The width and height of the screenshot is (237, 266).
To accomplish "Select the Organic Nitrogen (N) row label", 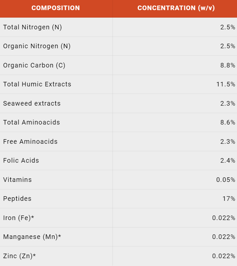I will point(37,46).
